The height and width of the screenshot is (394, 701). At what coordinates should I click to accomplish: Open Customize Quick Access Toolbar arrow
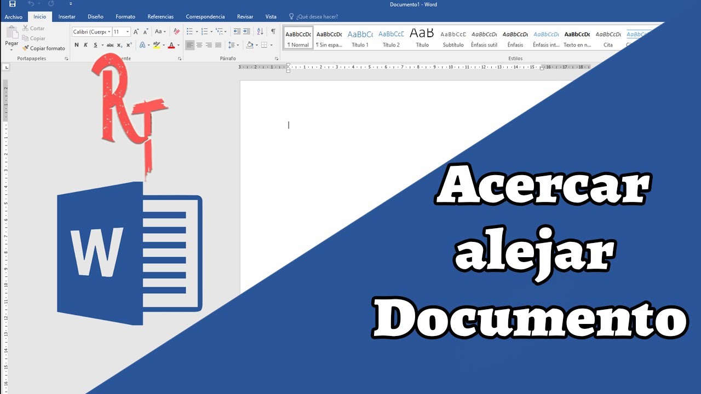[x=71, y=4]
